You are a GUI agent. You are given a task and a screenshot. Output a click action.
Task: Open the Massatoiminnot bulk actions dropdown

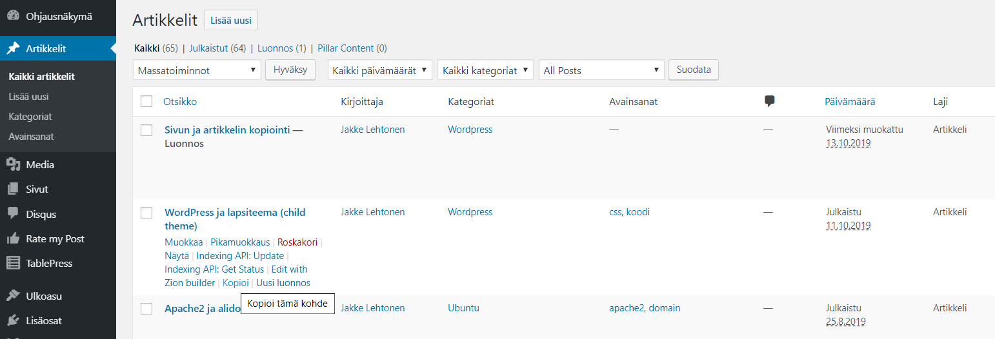(197, 70)
